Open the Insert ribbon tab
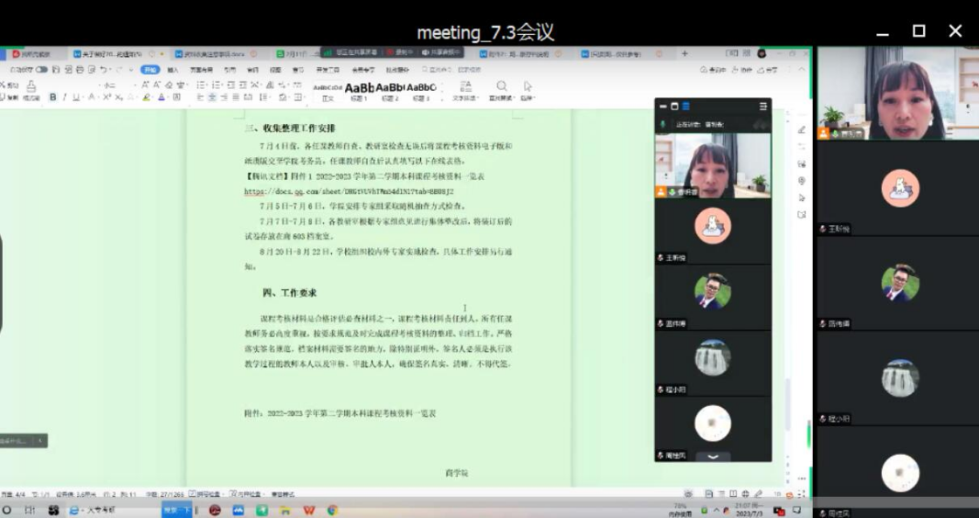 click(x=173, y=70)
